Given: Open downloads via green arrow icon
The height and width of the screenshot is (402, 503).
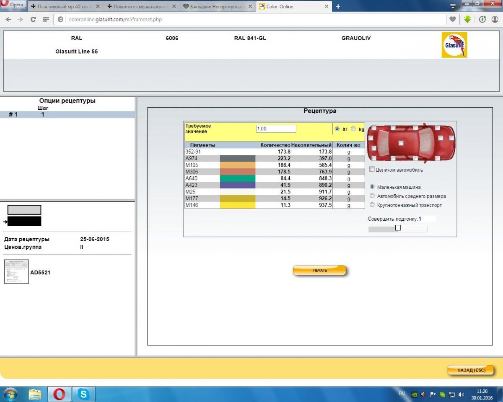Looking at the screenshot, I should point(467,19).
